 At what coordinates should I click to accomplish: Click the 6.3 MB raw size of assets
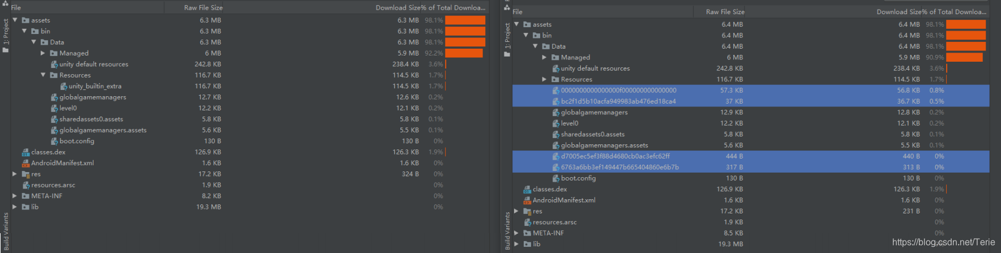pos(211,20)
